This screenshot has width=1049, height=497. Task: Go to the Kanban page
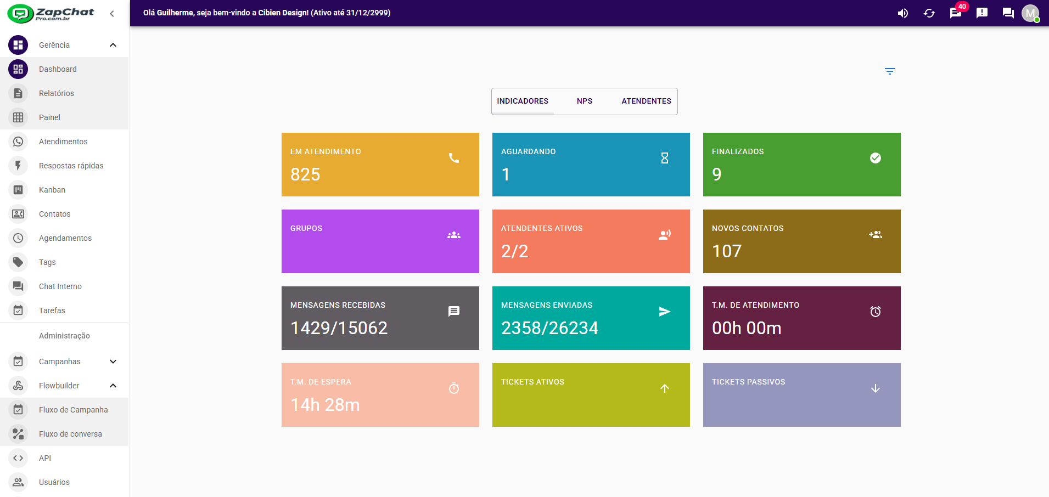(52, 190)
